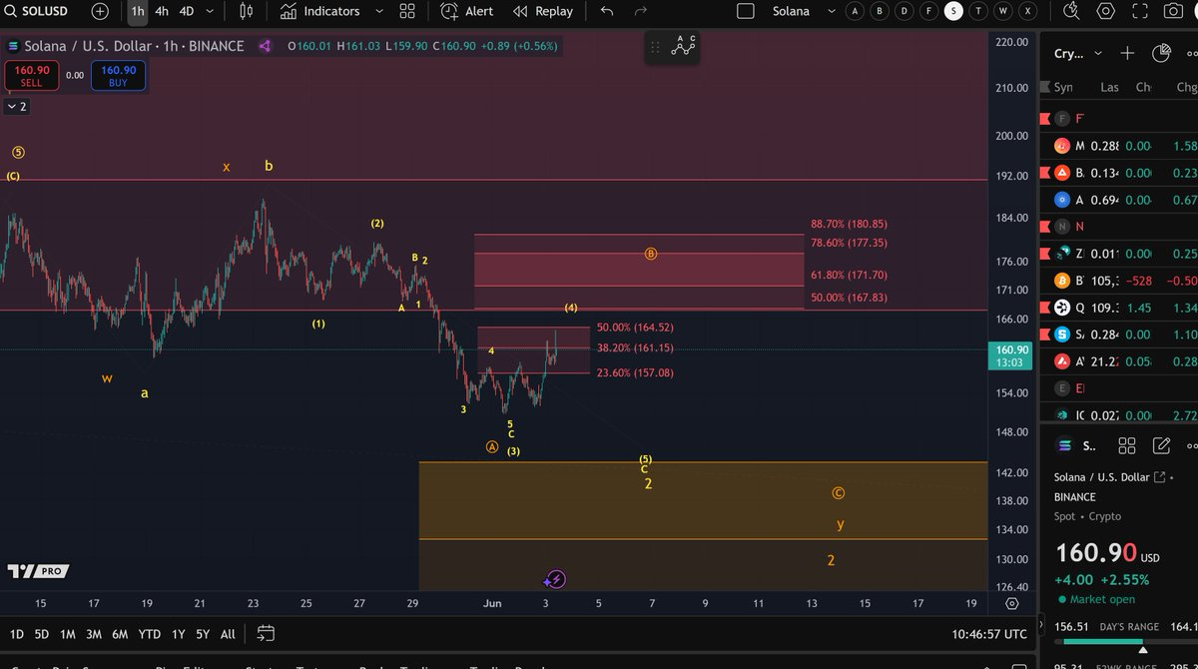Switch to the 4D timeframe
This screenshot has height=669, width=1198.
pos(187,11)
